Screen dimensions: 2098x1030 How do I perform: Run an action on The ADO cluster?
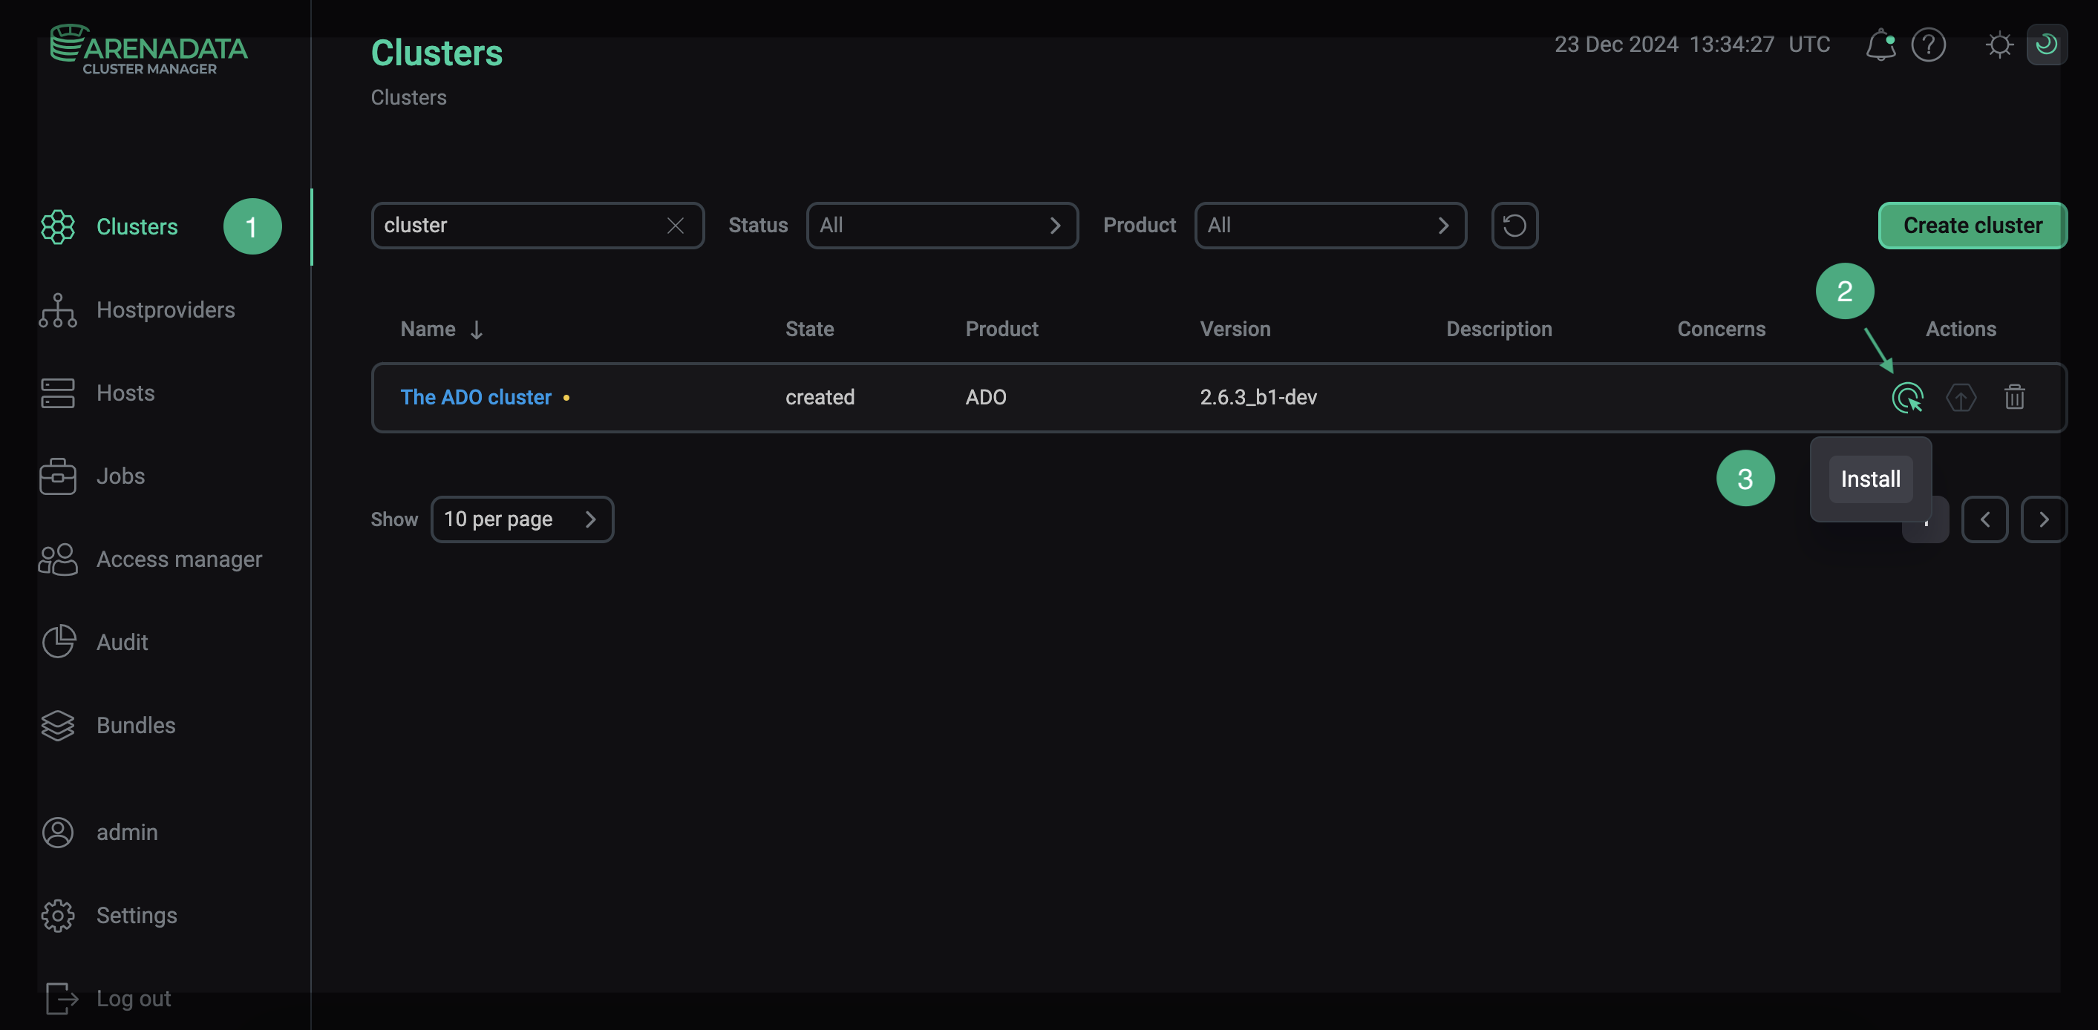coord(1906,397)
